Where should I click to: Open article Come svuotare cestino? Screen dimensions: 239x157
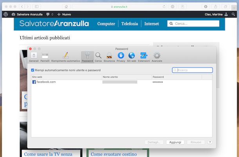click(x=114, y=154)
